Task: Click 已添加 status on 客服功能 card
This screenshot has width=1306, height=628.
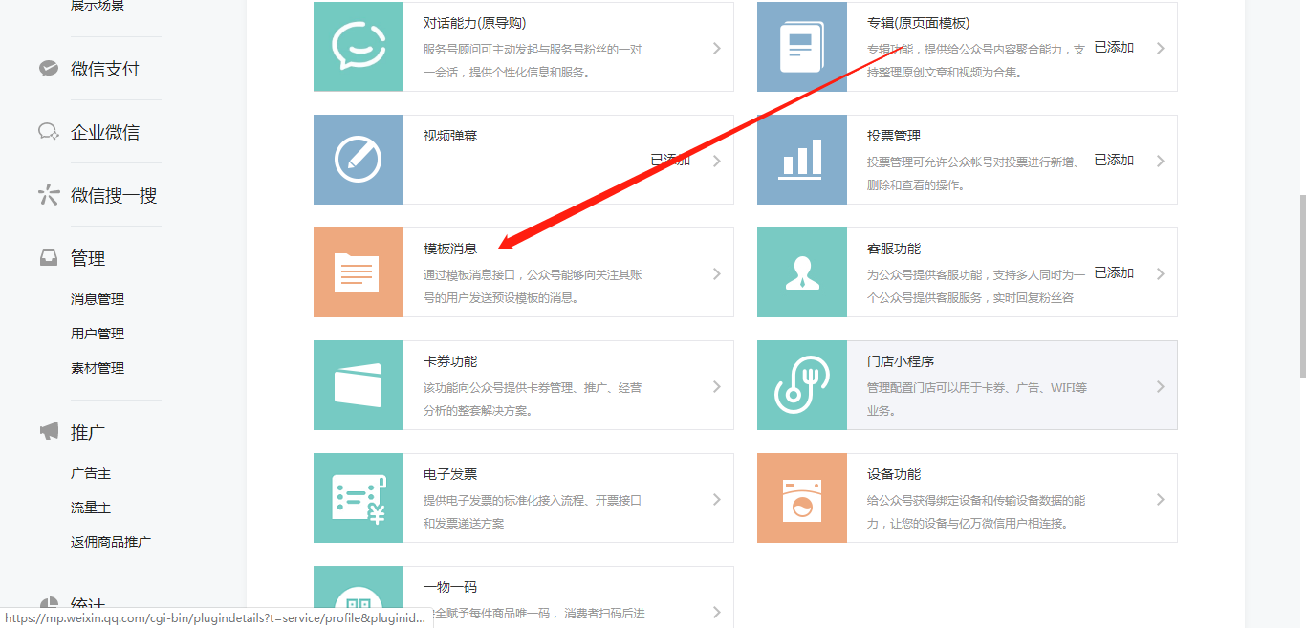Action: (x=1114, y=272)
